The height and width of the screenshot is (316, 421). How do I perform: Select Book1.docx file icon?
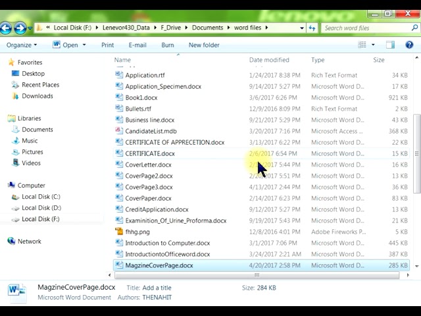119,97
